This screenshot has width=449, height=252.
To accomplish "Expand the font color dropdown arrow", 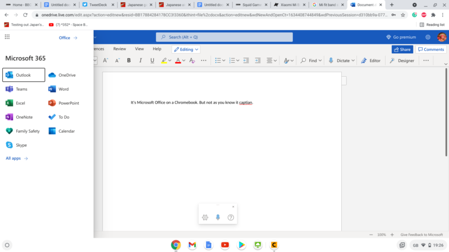I will click(x=184, y=60).
